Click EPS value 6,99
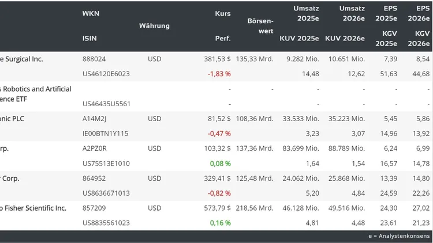Image resolution: width=433 pixels, height=243 pixels. (x=423, y=148)
